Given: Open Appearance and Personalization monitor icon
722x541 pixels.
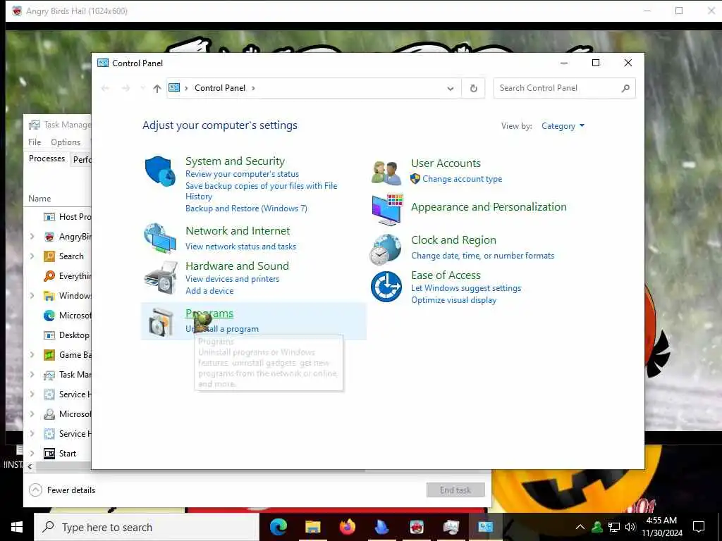Looking at the screenshot, I should coord(387,209).
